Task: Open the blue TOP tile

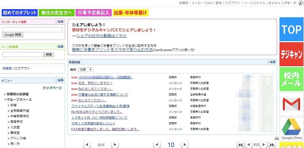Action: point(291,29)
